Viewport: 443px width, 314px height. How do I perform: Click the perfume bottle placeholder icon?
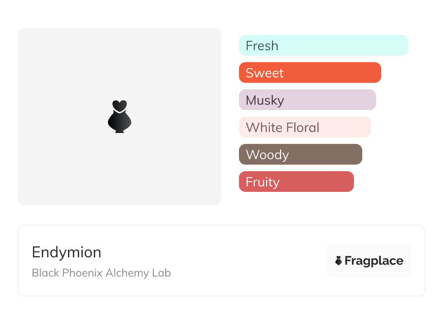coord(119,116)
